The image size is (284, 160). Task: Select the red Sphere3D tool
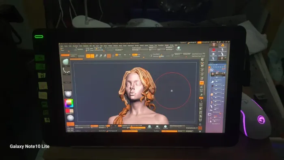213,50
